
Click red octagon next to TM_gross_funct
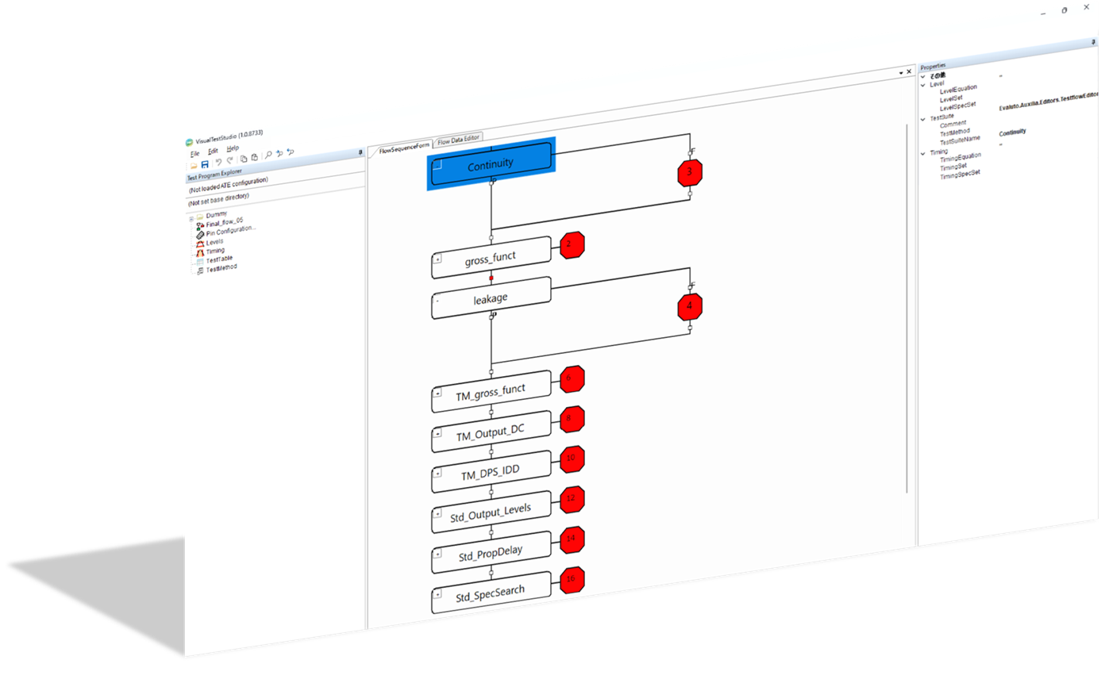tap(572, 378)
